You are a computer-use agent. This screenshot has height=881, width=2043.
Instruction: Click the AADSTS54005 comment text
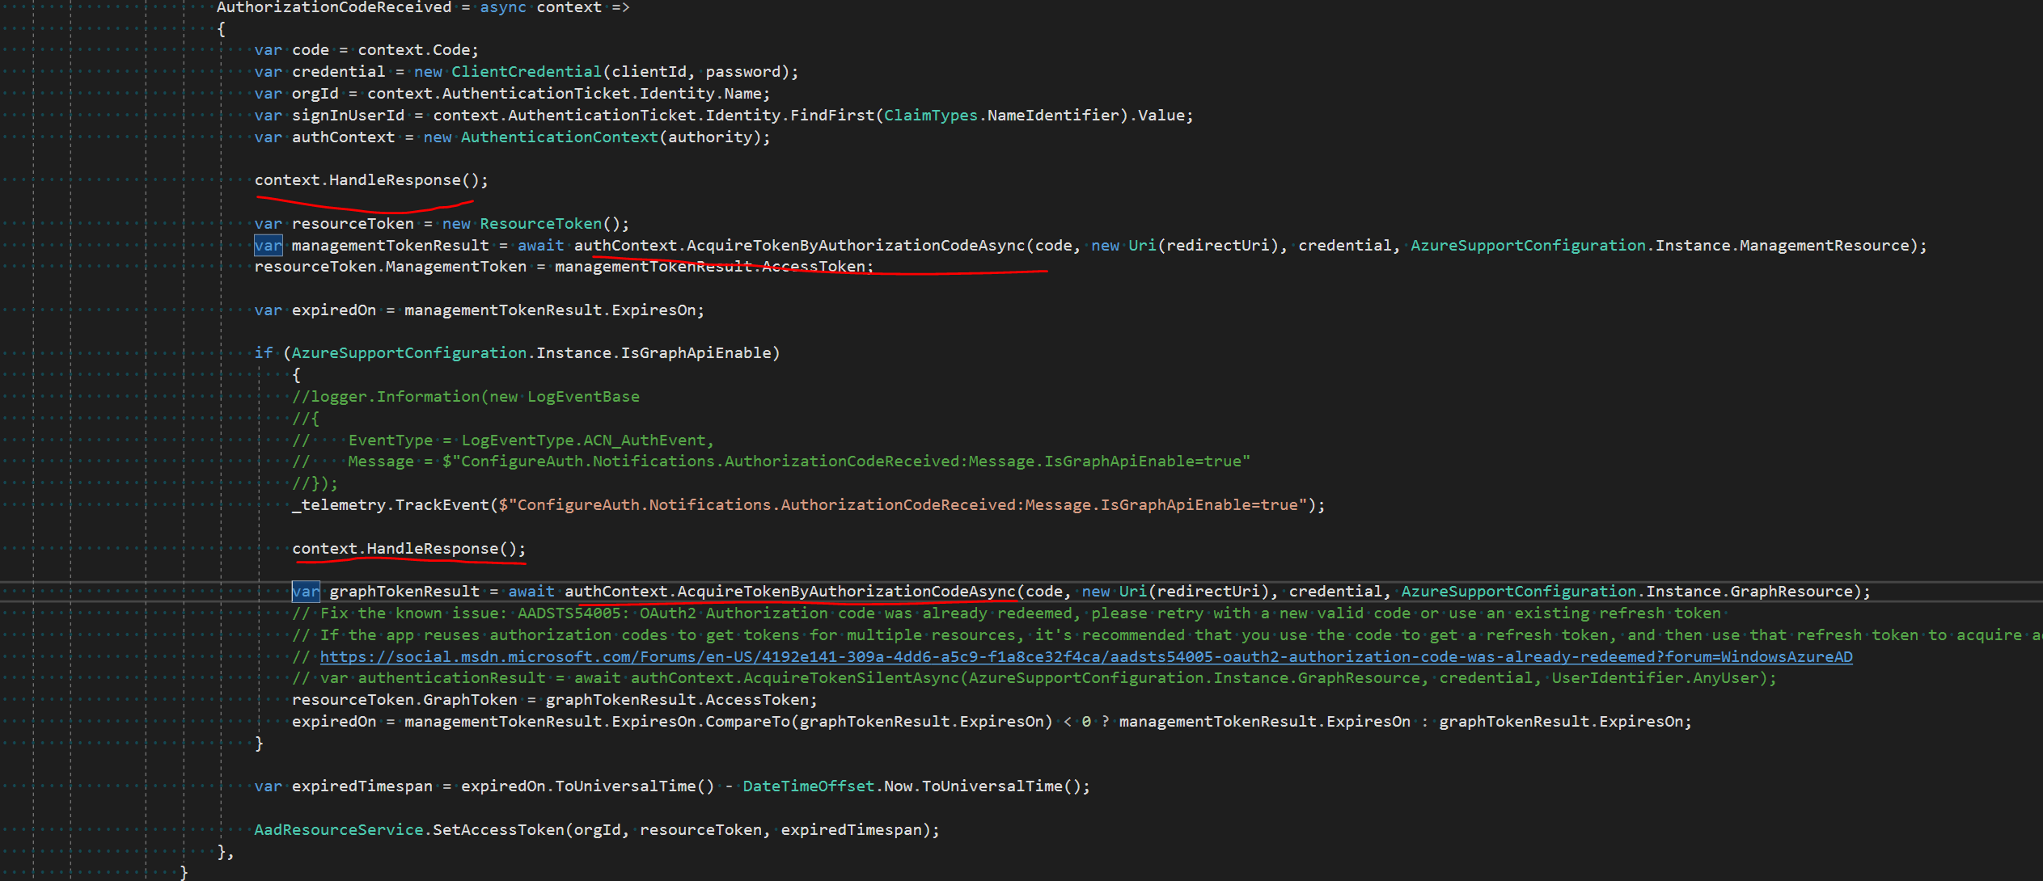click(566, 613)
